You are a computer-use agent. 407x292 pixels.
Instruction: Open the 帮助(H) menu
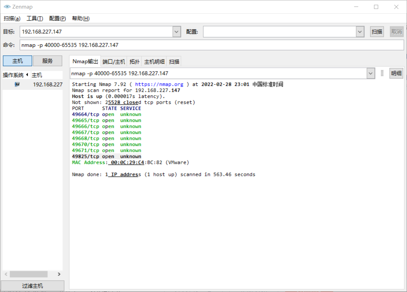coord(80,18)
